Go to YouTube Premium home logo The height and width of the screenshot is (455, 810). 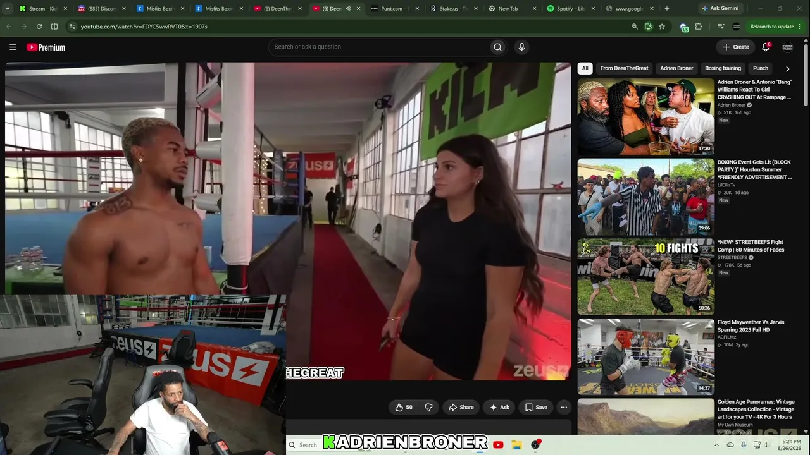(x=46, y=47)
